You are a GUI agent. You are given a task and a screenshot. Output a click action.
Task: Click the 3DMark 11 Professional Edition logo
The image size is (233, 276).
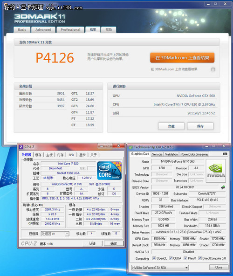[40, 18]
